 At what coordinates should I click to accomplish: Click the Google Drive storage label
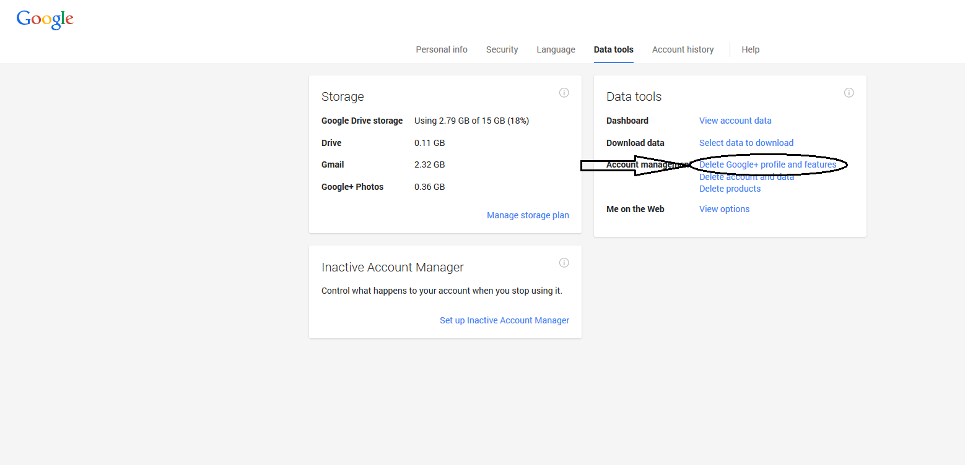(x=362, y=121)
